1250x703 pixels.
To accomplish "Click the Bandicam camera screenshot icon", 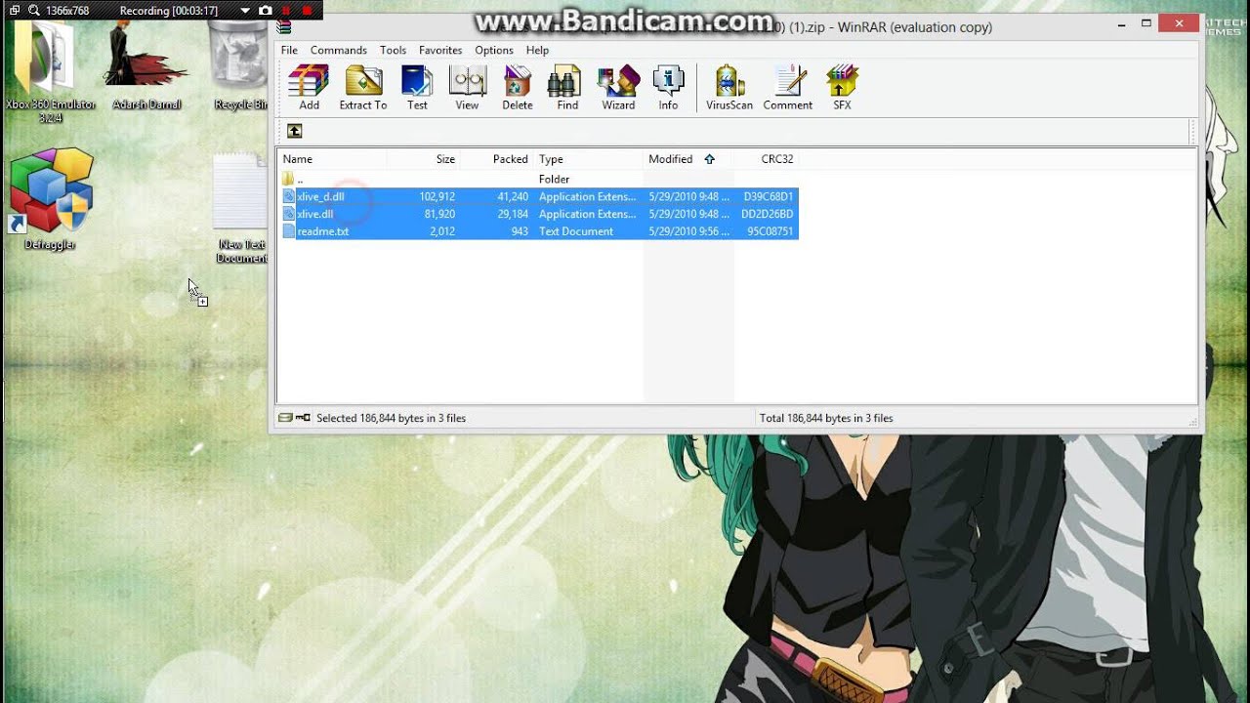I will tap(266, 10).
